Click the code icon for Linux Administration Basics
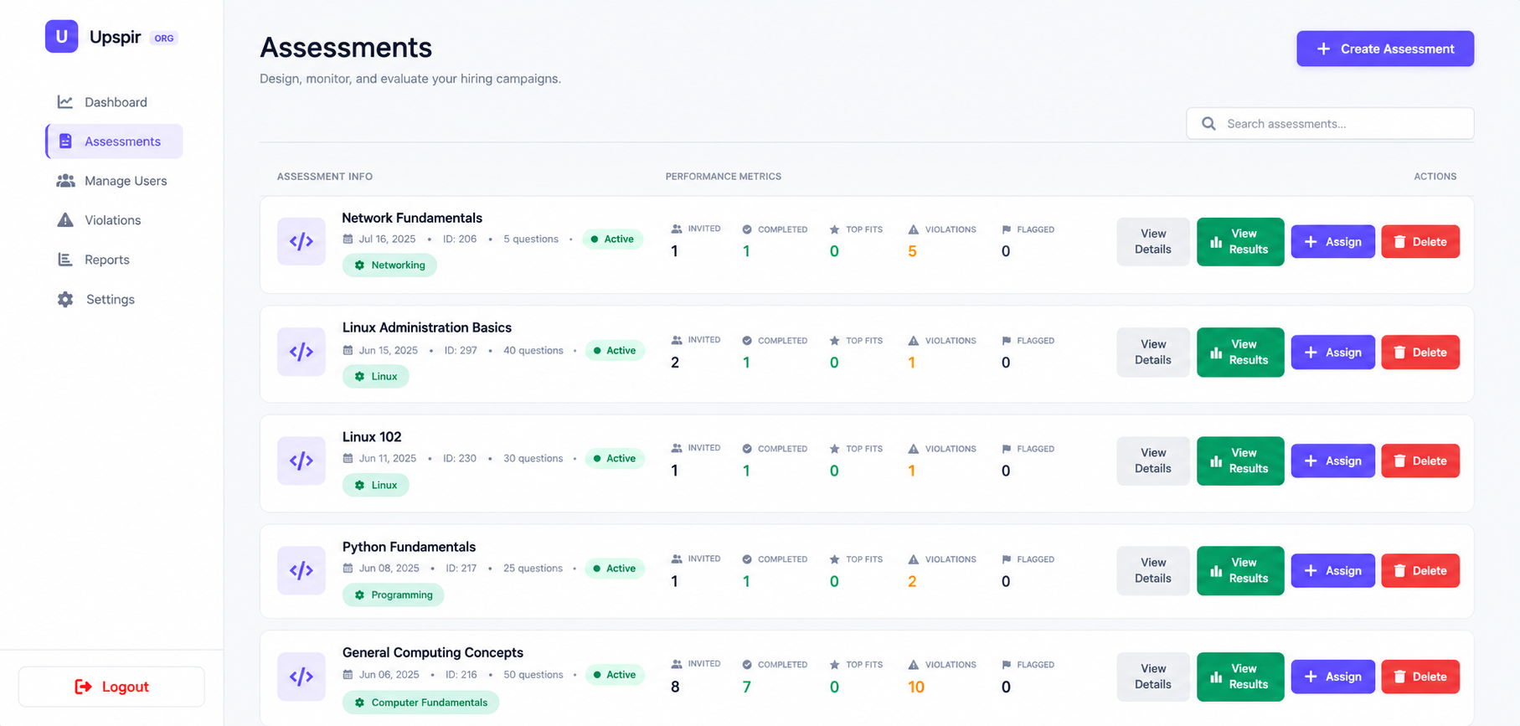Image resolution: width=1520 pixels, height=726 pixels. (x=301, y=352)
